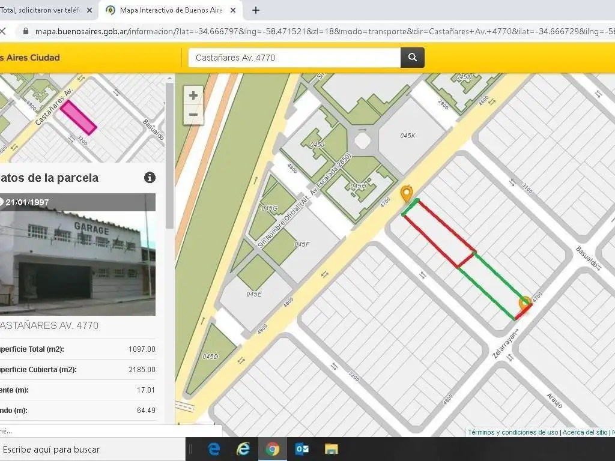Close the Mapa Interactivo tab
This screenshot has width=615, height=461.
(234, 10)
